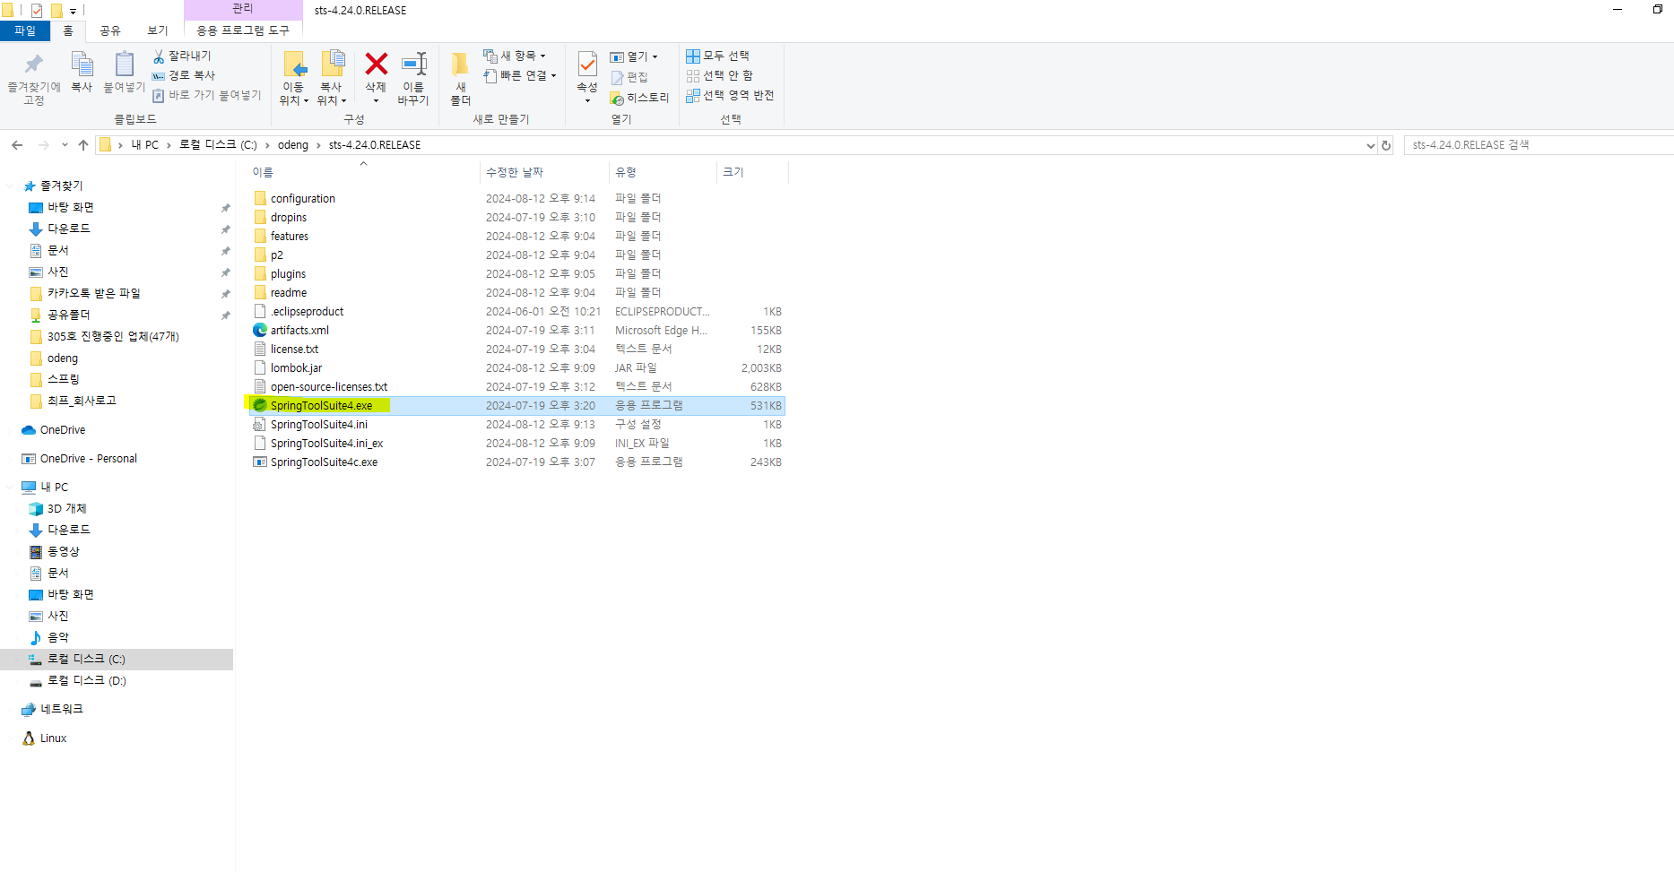1674x872 pixels.
Task: Click '로컬 디스크 (C:)' in breadcrumb
Action: coord(218,145)
